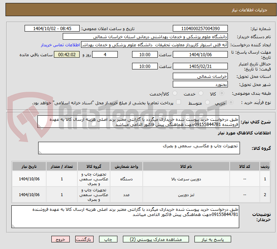
Task: Click the 'واحد شمارش' column header
Action: point(126,166)
